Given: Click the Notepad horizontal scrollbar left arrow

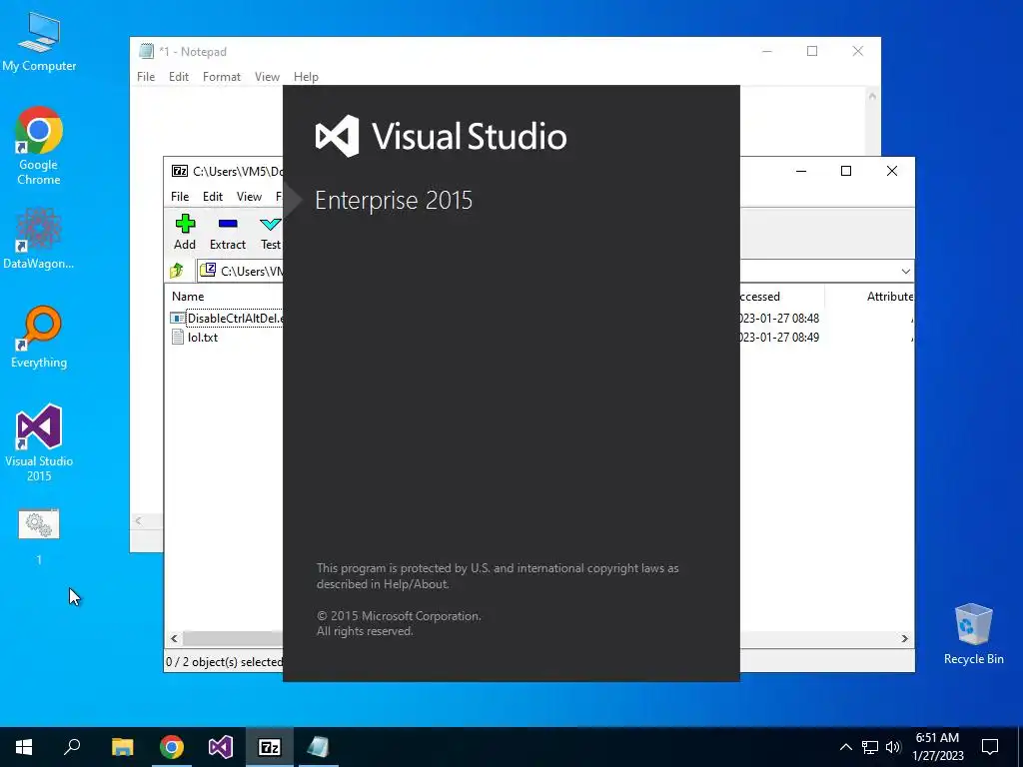Looking at the screenshot, I should (138, 520).
